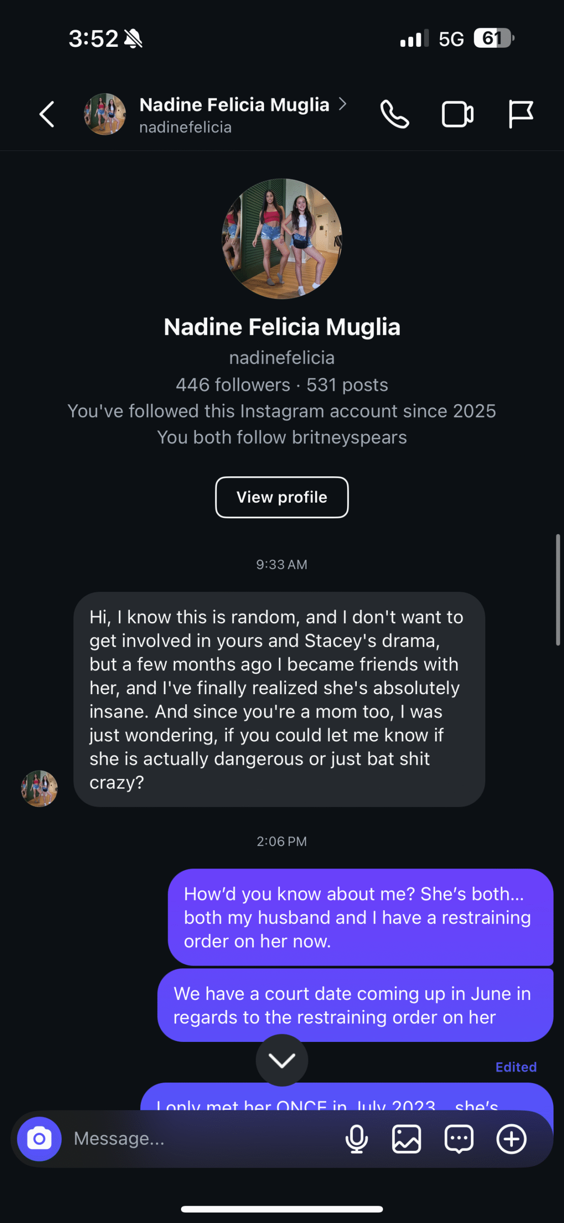Open nadinefelicia username in header
Viewport: 564px width, 1223px height.
click(185, 128)
